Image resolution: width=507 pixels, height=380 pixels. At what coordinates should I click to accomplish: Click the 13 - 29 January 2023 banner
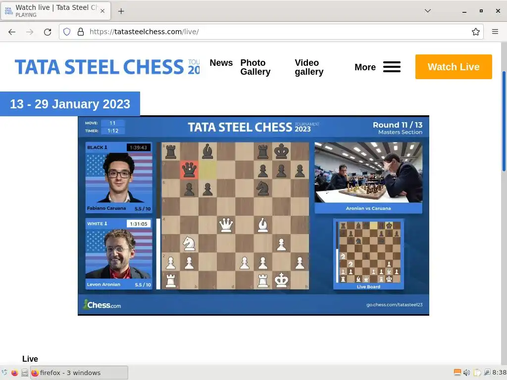tap(70, 104)
